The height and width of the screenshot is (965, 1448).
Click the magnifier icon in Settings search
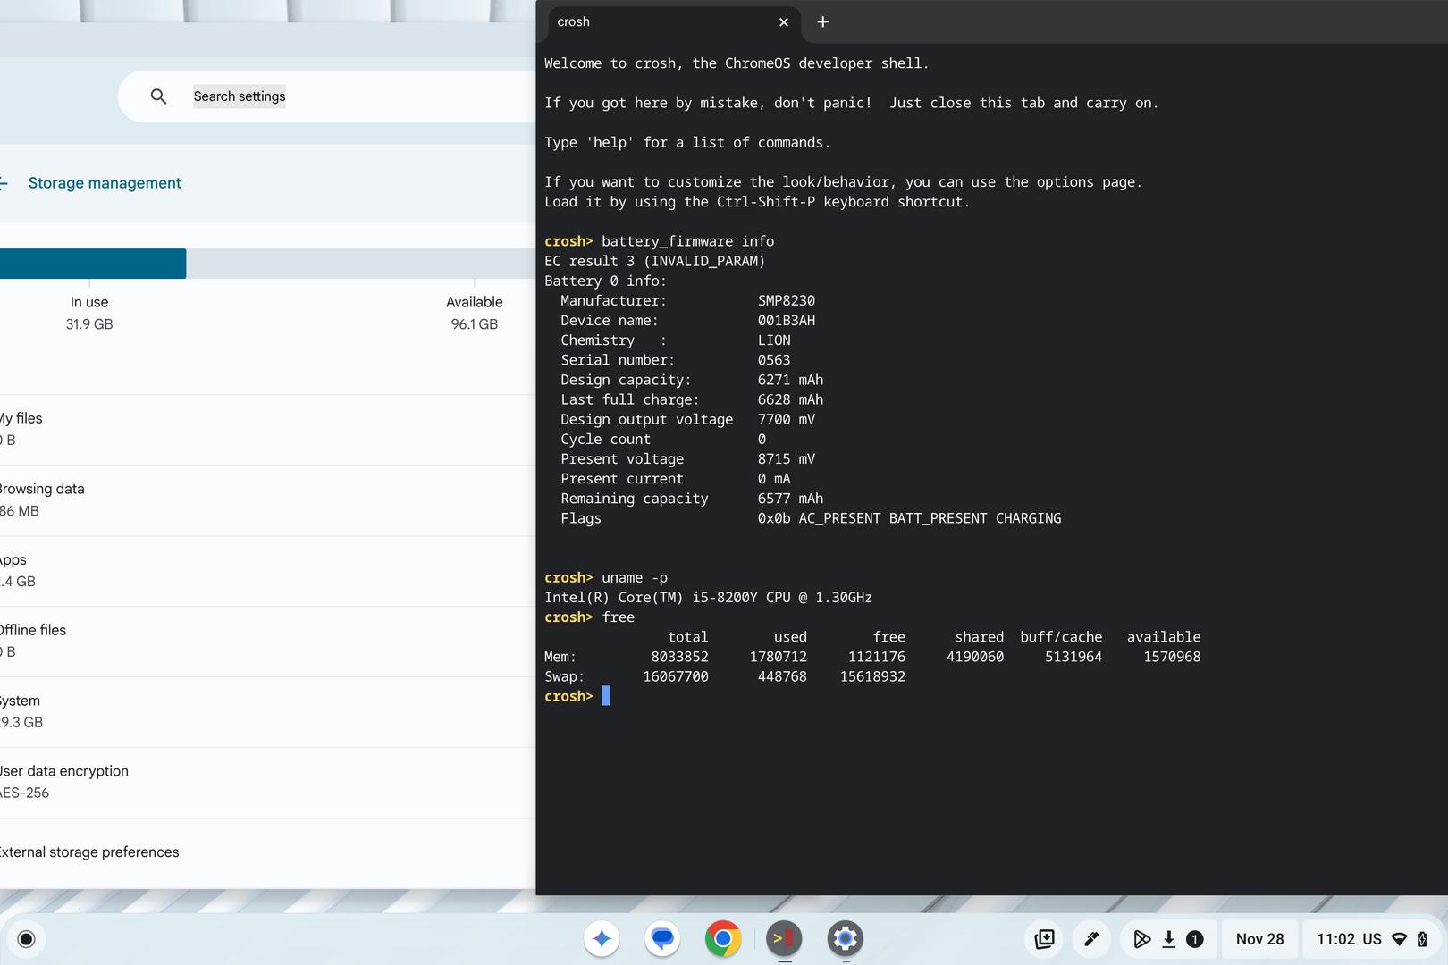(x=158, y=96)
